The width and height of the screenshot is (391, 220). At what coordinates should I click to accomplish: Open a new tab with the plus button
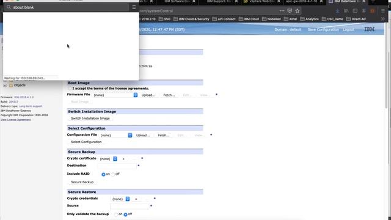click(373, 1)
